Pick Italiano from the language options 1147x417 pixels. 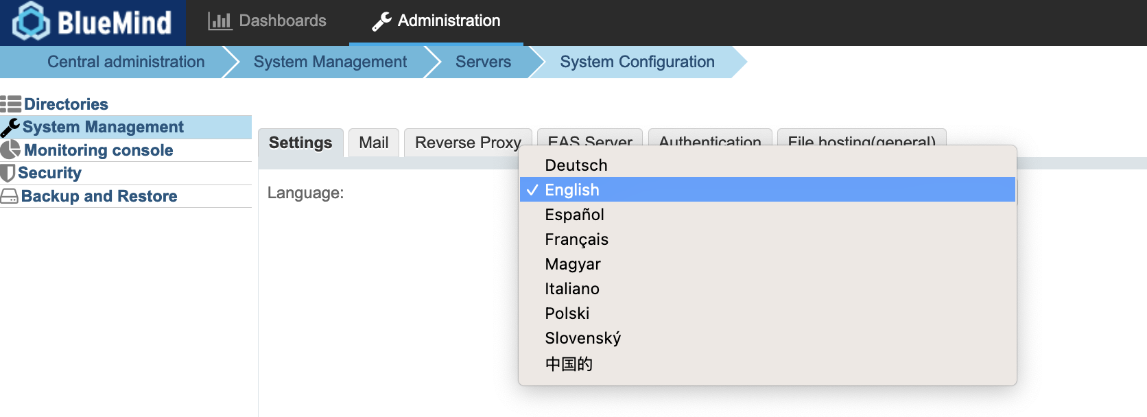(571, 289)
